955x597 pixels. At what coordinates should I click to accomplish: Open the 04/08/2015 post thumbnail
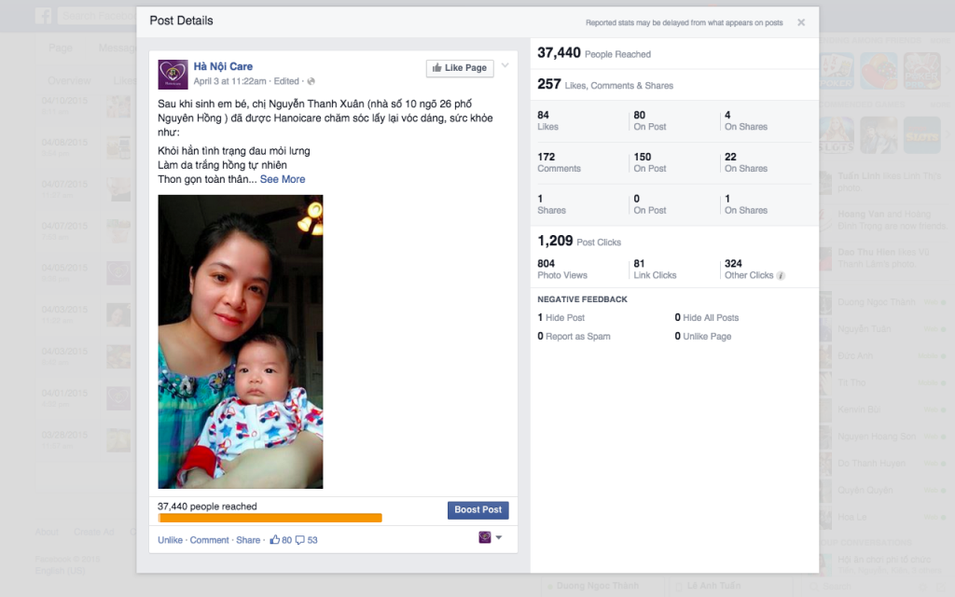pos(118,148)
